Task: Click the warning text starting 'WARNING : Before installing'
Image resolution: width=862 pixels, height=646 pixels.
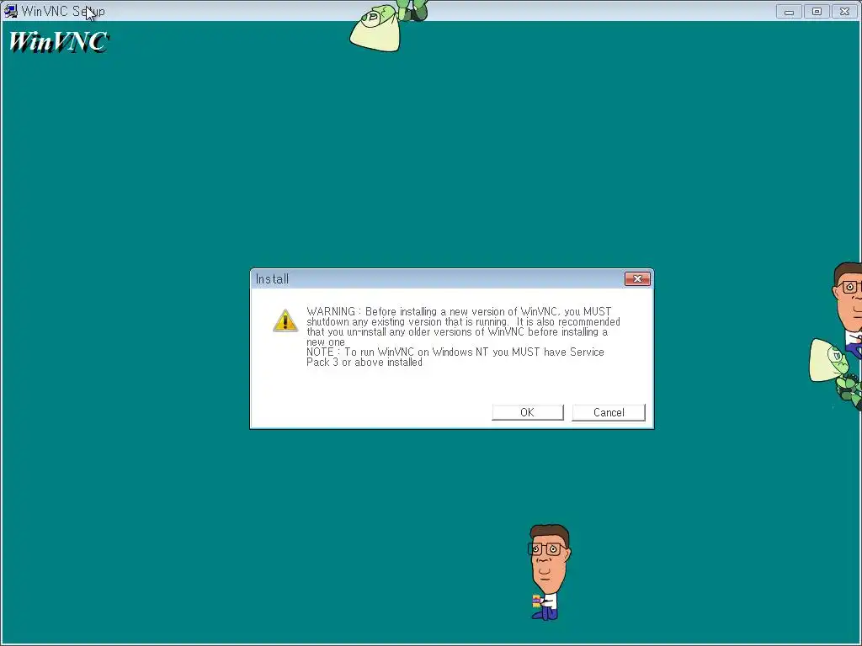Action: coord(463,327)
